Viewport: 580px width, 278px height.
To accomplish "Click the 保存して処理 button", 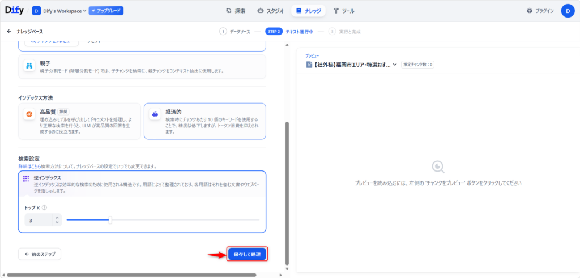I will click(246, 254).
